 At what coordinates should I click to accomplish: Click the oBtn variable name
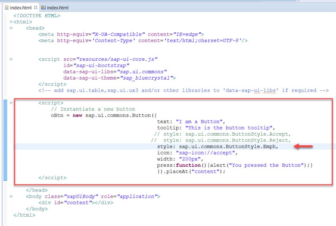pos(57,115)
